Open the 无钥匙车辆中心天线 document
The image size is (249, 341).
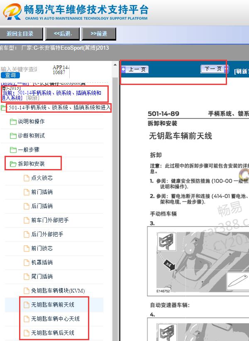55,319
